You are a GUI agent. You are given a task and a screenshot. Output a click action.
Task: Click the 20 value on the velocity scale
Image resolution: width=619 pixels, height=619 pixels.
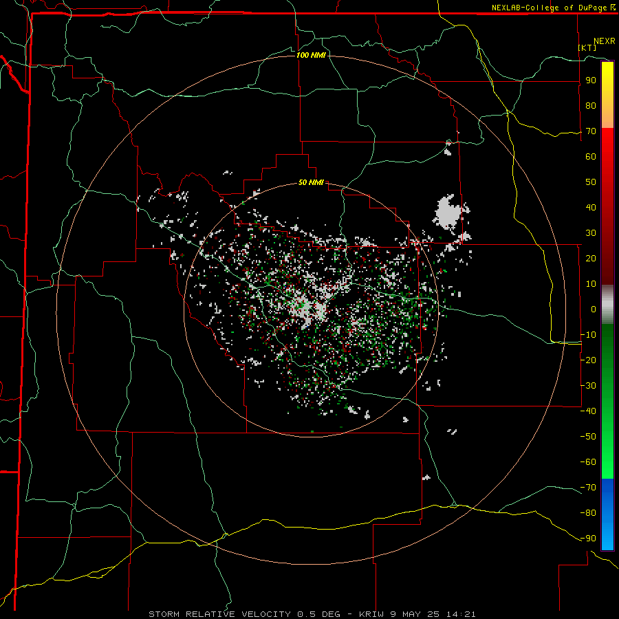(x=591, y=259)
